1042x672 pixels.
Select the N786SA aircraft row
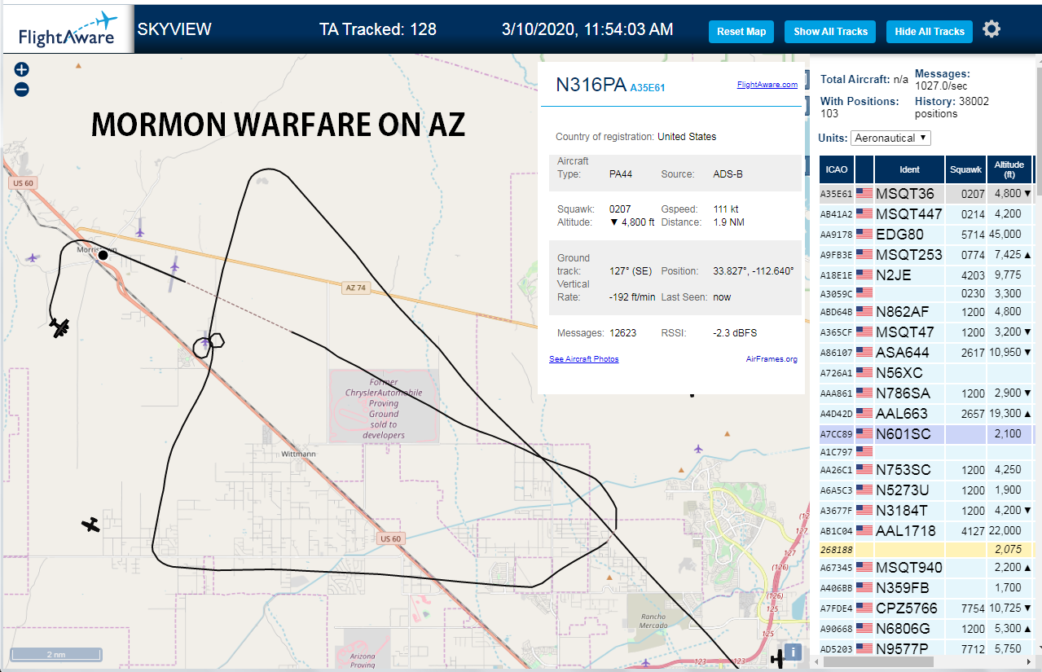click(x=926, y=393)
